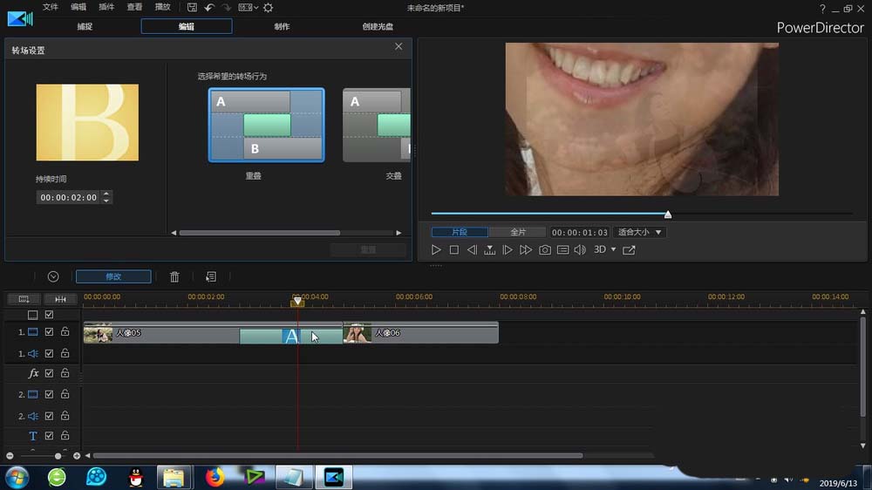Screen dimensions: 872x490
Task: Click the fast forward icon in preview
Action: click(x=526, y=250)
